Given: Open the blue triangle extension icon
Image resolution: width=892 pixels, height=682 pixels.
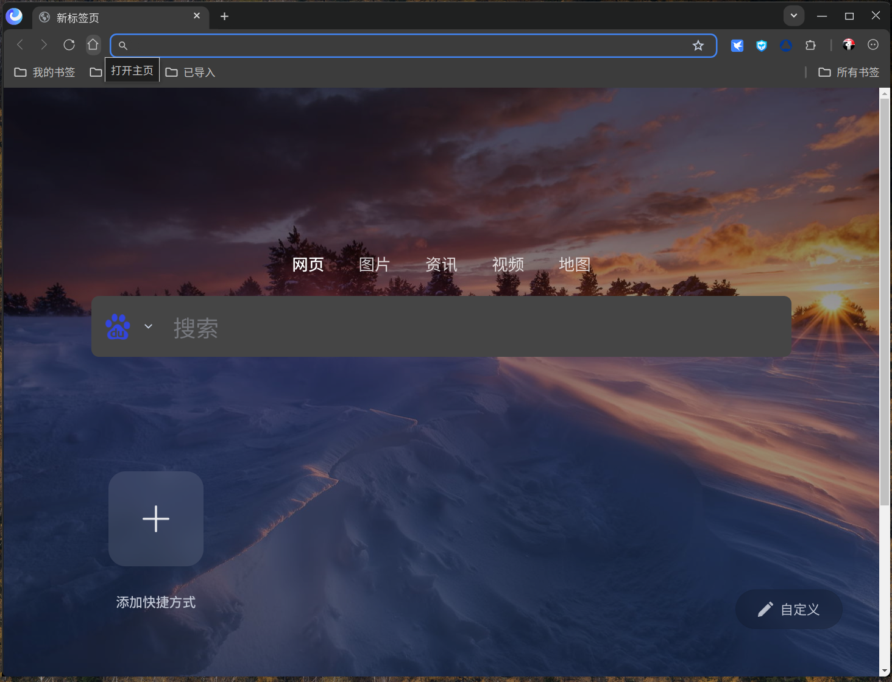Looking at the screenshot, I should (x=786, y=46).
